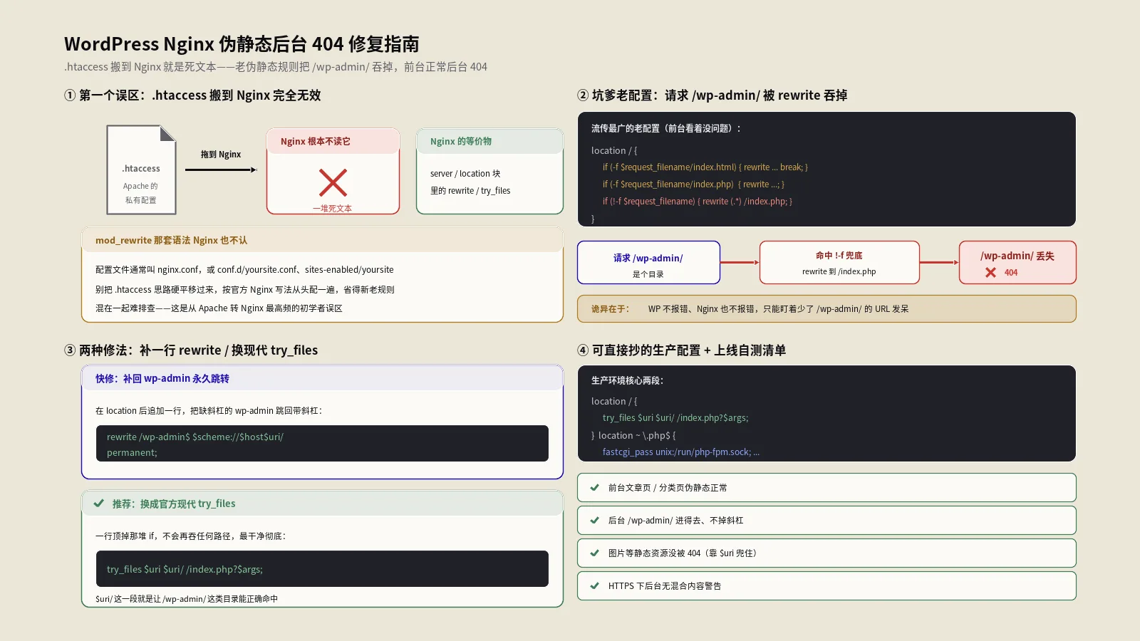The width and height of the screenshot is (1140, 641).
Task: Click the .htaccess file document icon
Action: (141, 170)
